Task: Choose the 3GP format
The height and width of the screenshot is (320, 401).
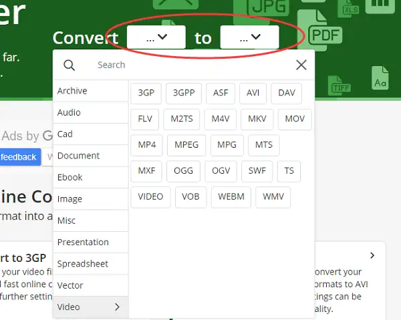Action: (x=146, y=93)
